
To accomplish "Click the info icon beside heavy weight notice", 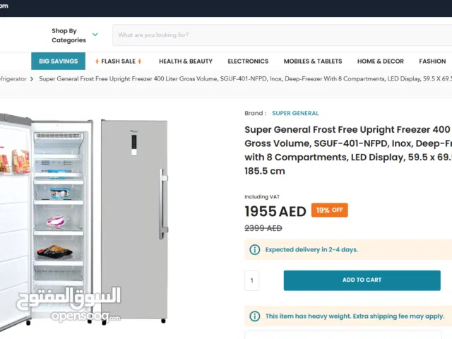I will pyautogui.click(x=255, y=316).
